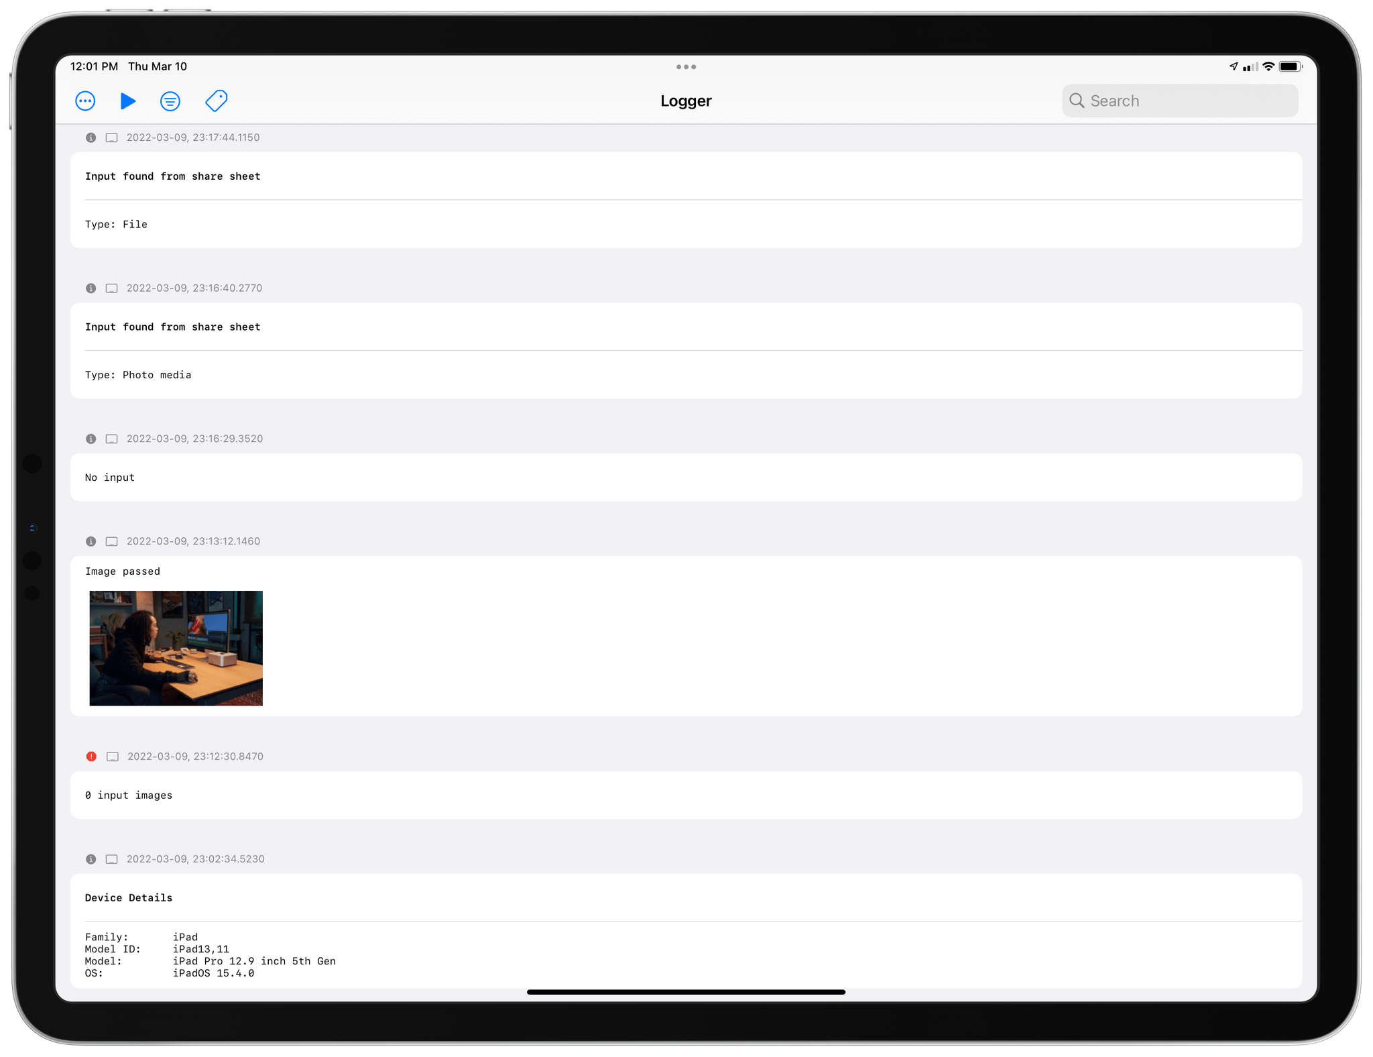Screen dimensions: 1373x1057
Task: Expand the 0 input images log entry
Action: (686, 795)
